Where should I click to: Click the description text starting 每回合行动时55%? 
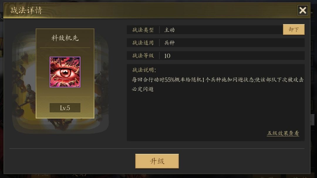click(x=218, y=80)
